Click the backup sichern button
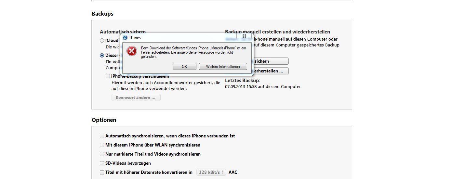This screenshot has height=179, width=452. [x=271, y=61]
